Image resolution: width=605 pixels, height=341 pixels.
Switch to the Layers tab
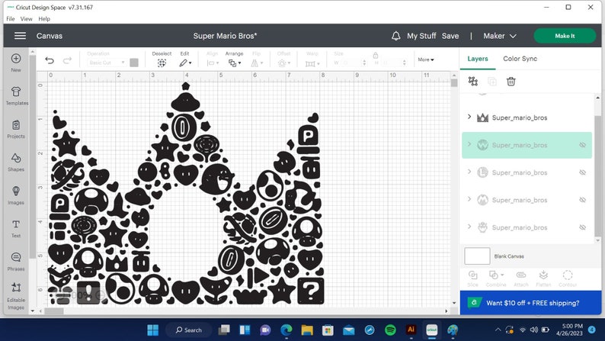point(478,59)
